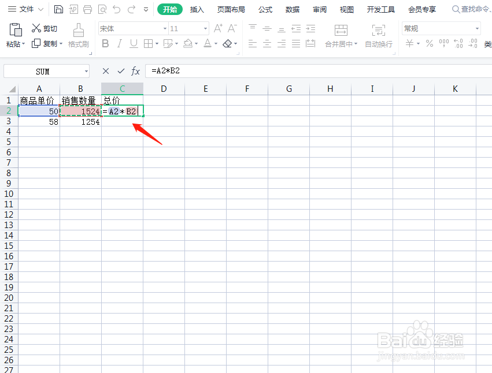The image size is (492, 373).
Task: Expand the Paste 粘贴 options arrow
Action: (x=23, y=44)
